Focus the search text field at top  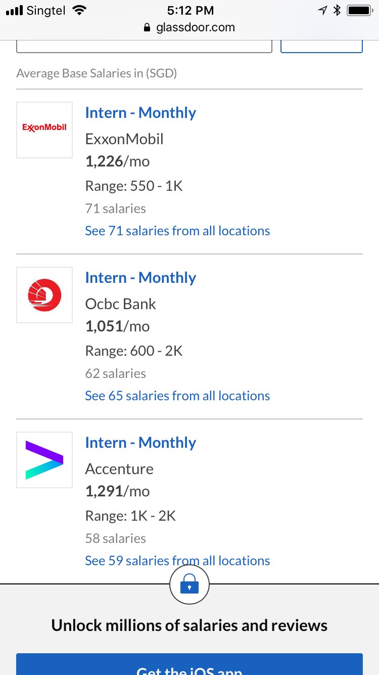(144, 46)
